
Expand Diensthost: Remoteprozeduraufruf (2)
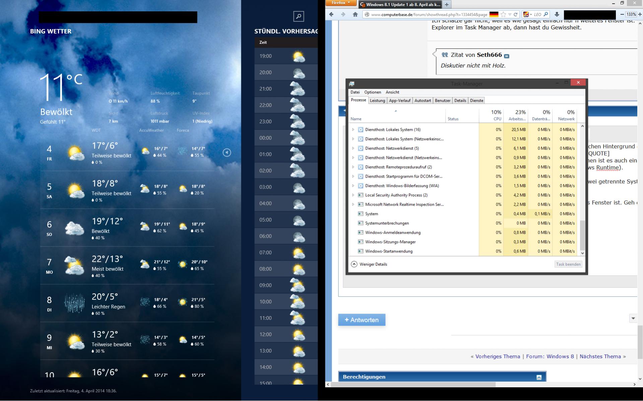(x=353, y=167)
